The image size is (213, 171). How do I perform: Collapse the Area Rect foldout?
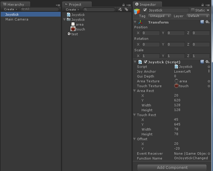135,91
